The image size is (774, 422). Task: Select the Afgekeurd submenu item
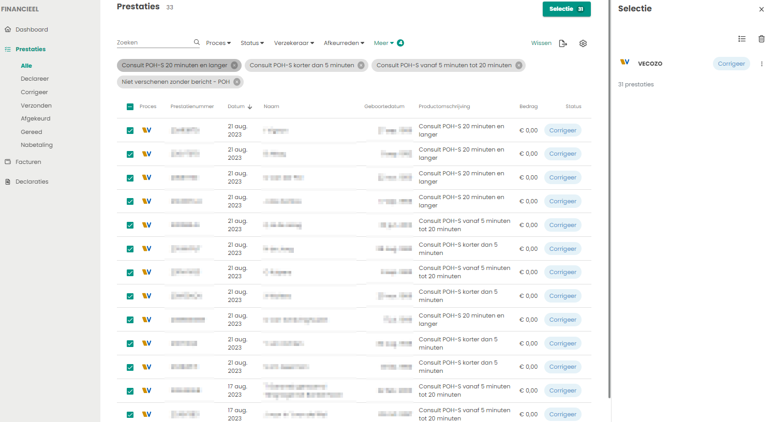[35, 118]
